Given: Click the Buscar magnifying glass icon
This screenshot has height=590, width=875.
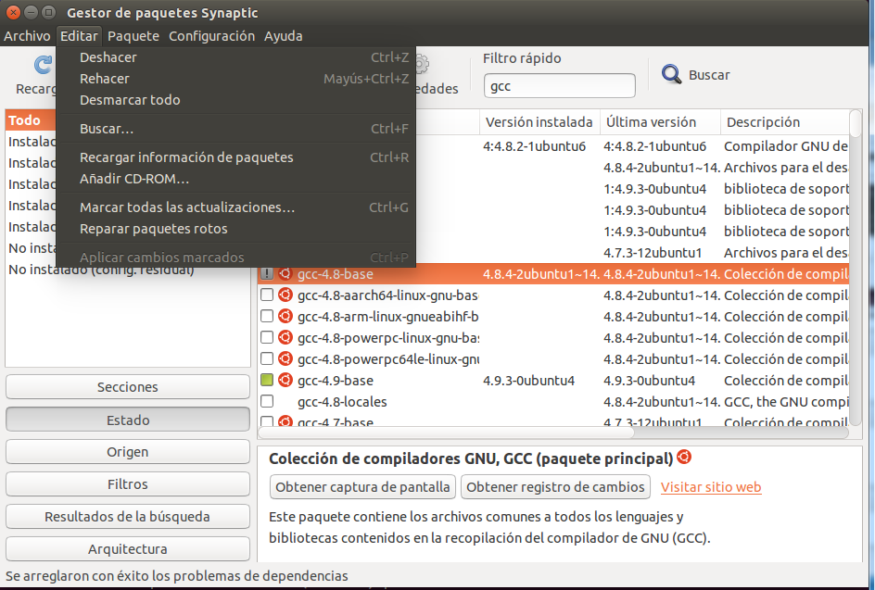Looking at the screenshot, I should [x=671, y=74].
